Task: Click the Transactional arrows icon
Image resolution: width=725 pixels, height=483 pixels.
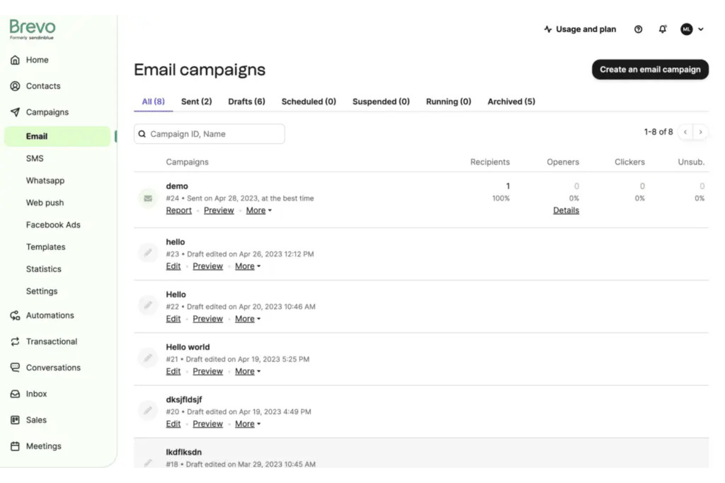Action: tap(15, 342)
